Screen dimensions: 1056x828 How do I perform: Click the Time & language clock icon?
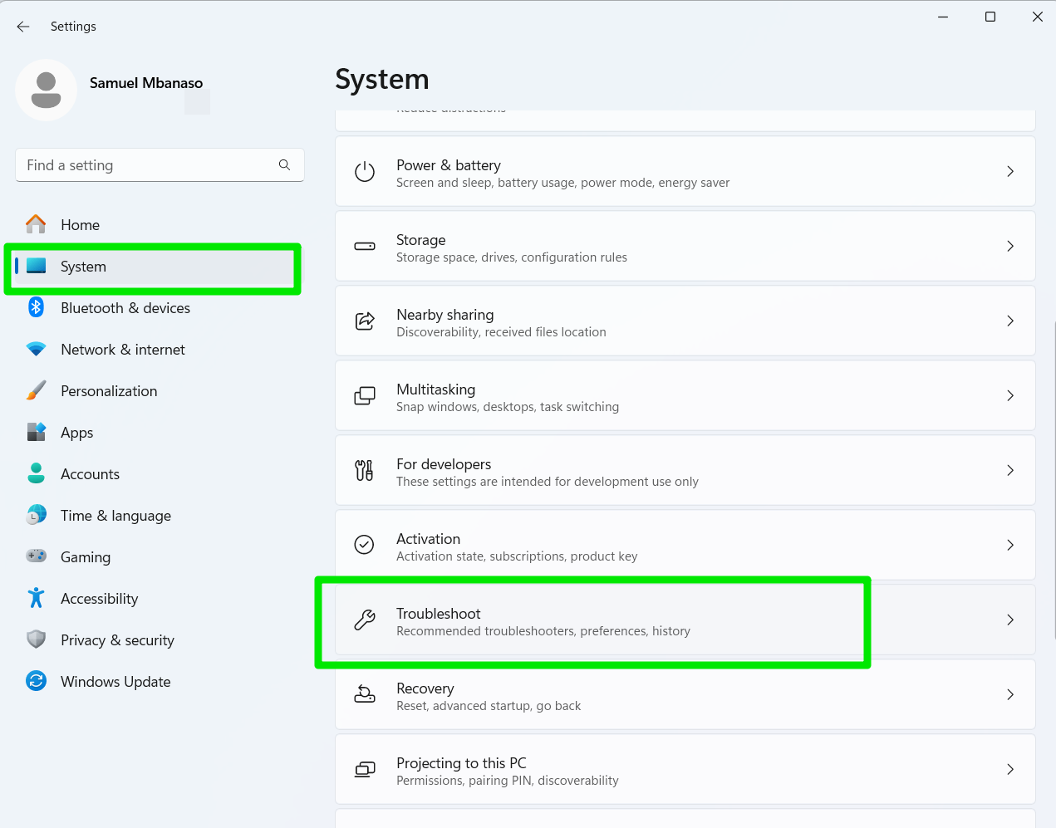36,515
